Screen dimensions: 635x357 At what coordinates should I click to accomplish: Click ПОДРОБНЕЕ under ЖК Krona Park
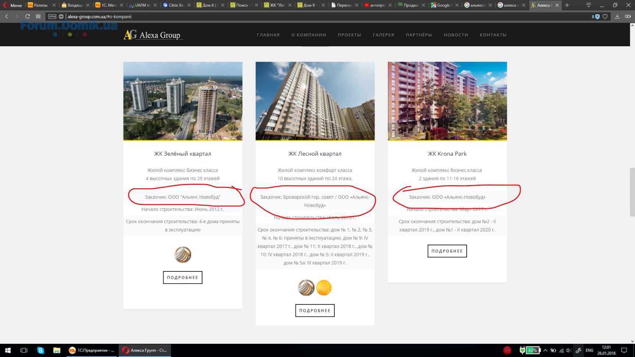coord(447,251)
